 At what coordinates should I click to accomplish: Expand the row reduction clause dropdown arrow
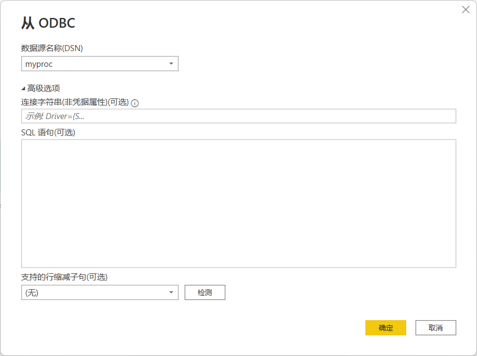171,292
